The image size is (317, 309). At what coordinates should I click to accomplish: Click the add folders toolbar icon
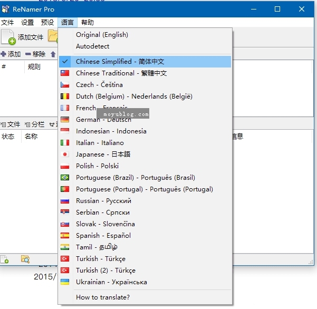click(x=53, y=36)
